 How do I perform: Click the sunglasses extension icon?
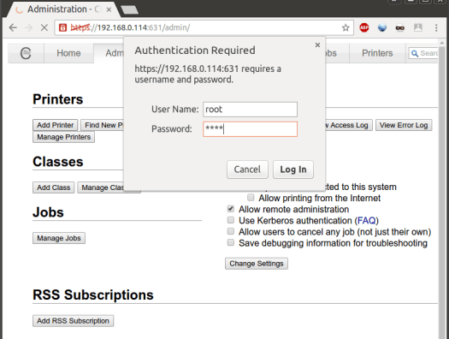tap(400, 27)
